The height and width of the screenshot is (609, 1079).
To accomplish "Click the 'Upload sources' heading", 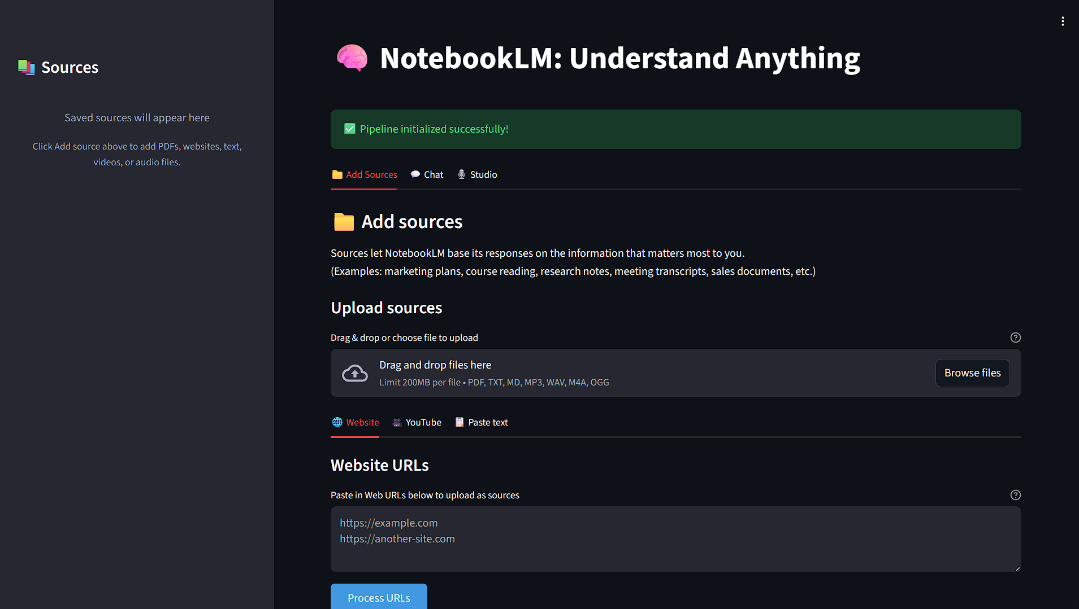I will [x=387, y=308].
